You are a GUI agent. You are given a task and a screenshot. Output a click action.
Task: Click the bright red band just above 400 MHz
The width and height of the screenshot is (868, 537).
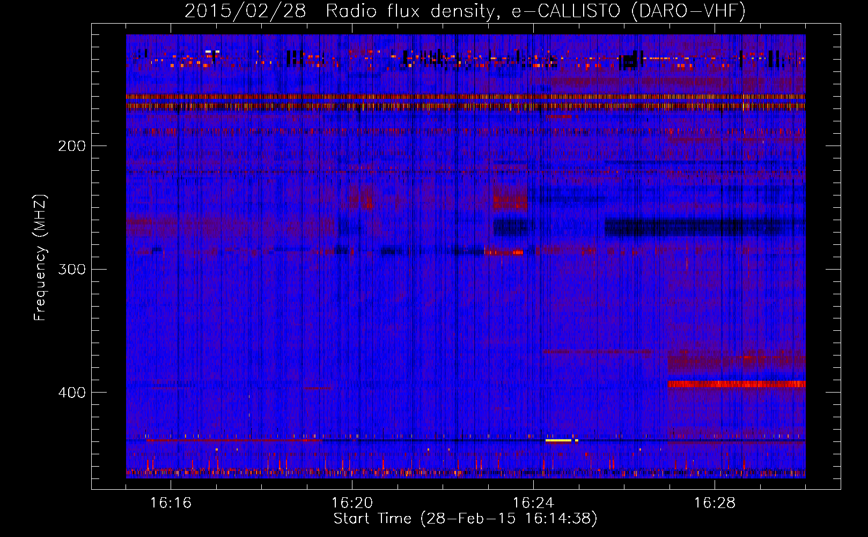[x=737, y=384]
